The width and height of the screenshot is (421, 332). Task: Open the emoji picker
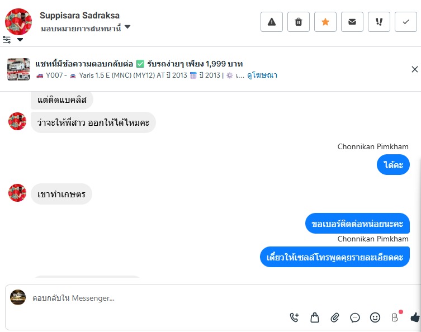click(x=375, y=317)
